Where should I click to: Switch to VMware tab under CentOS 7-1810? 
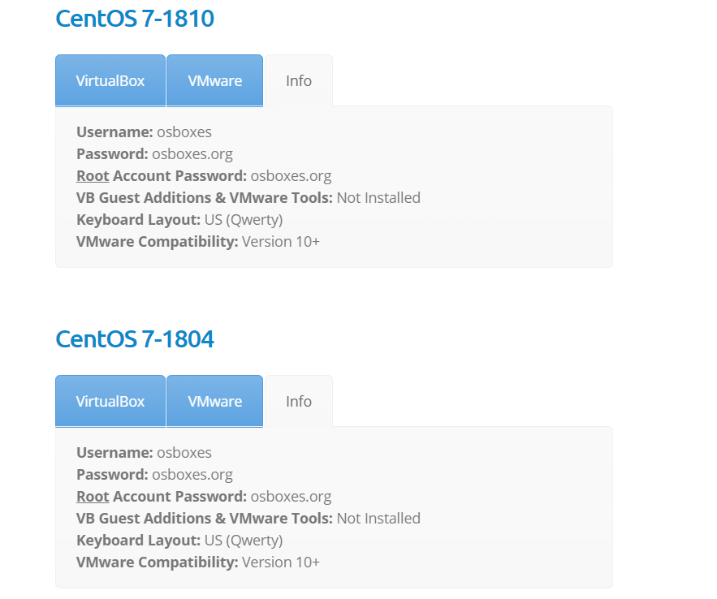click(x=215, y=80)
